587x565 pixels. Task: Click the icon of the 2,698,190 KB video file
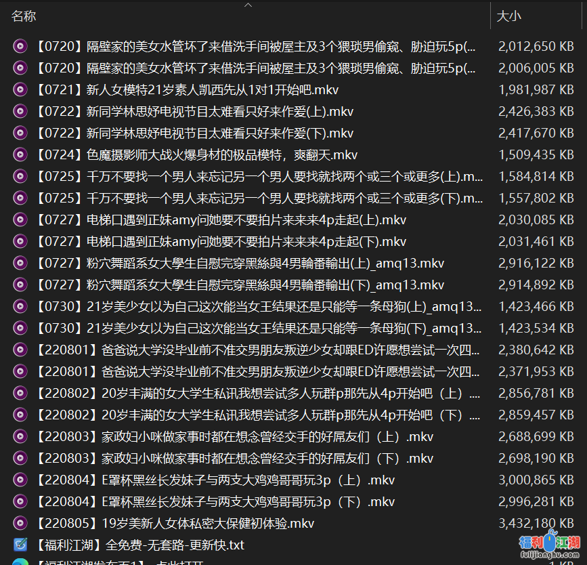point(20,459)
